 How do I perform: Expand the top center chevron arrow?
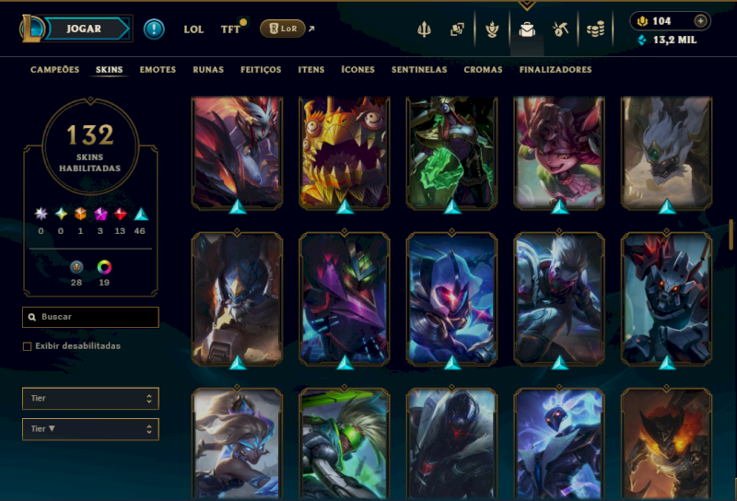tap(527, 6)
